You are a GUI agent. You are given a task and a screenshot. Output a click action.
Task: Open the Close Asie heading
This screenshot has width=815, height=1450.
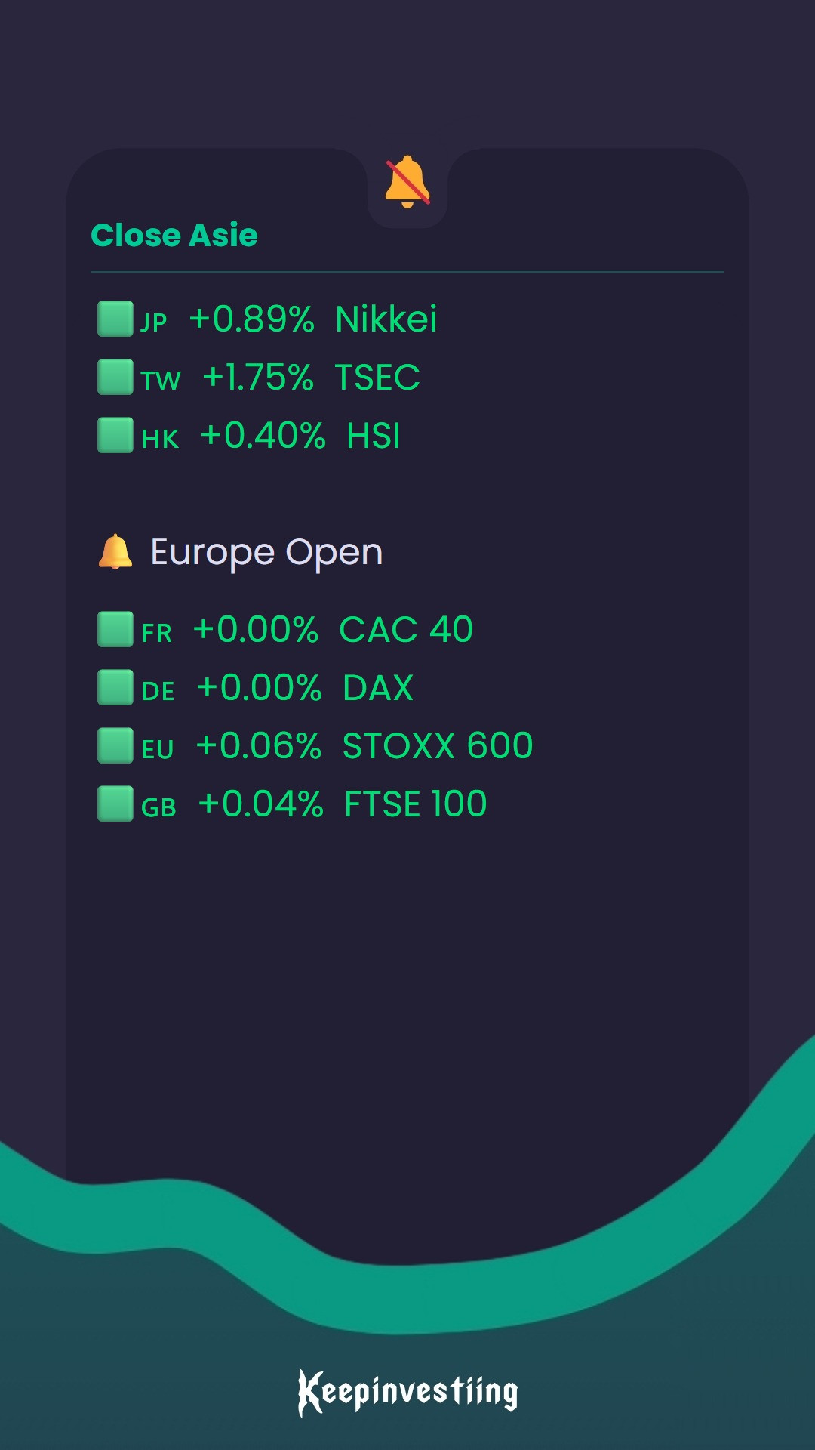pyautogui.click(x=174, y=235)
